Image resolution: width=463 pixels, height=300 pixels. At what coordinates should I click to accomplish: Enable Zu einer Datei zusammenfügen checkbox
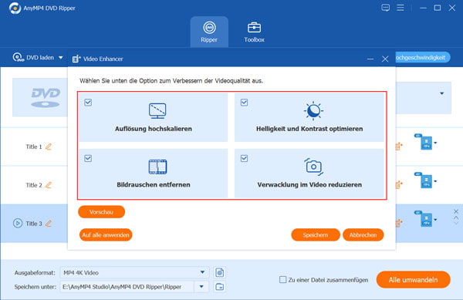point(283,279)
